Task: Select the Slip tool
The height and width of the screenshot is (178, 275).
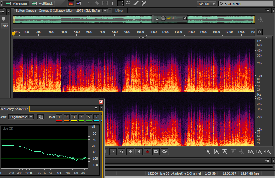Action: (x=105, y=3)
